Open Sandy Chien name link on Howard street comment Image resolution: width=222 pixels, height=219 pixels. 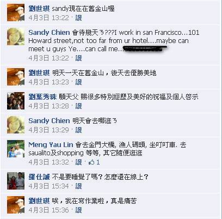pos(49,33)
